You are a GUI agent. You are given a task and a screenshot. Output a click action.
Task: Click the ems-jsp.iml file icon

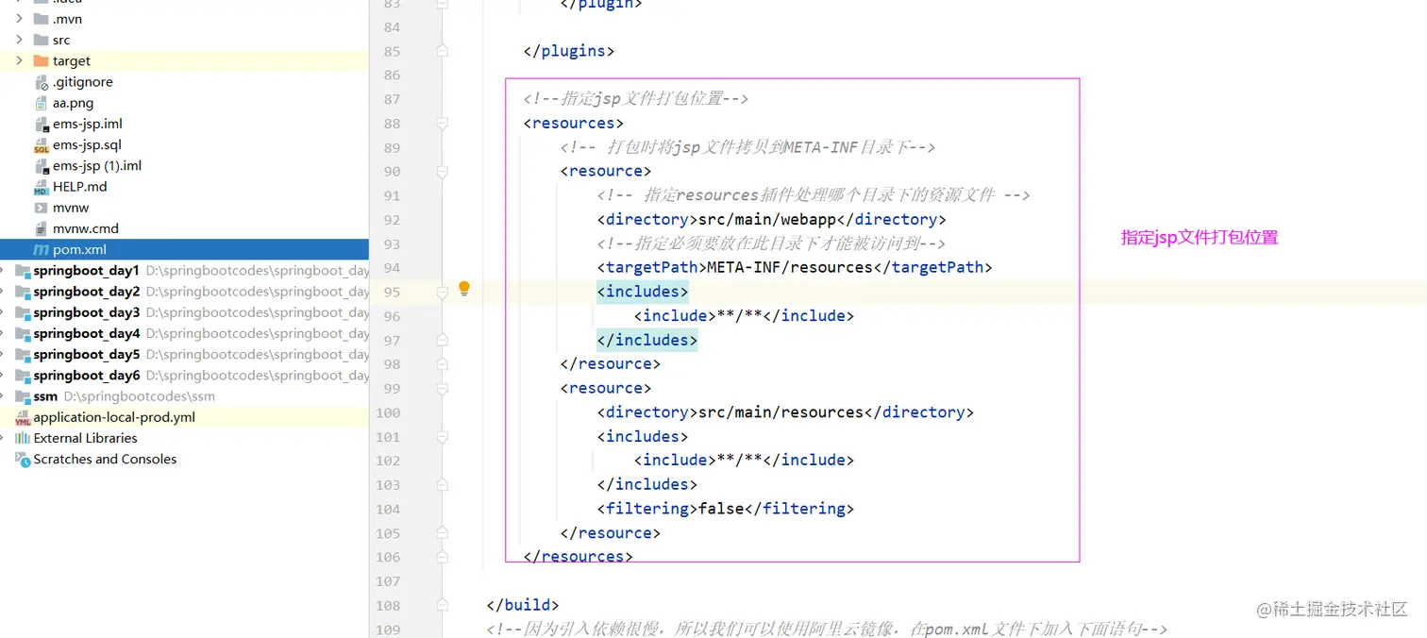pyautogui.click(x=41, y=124)
